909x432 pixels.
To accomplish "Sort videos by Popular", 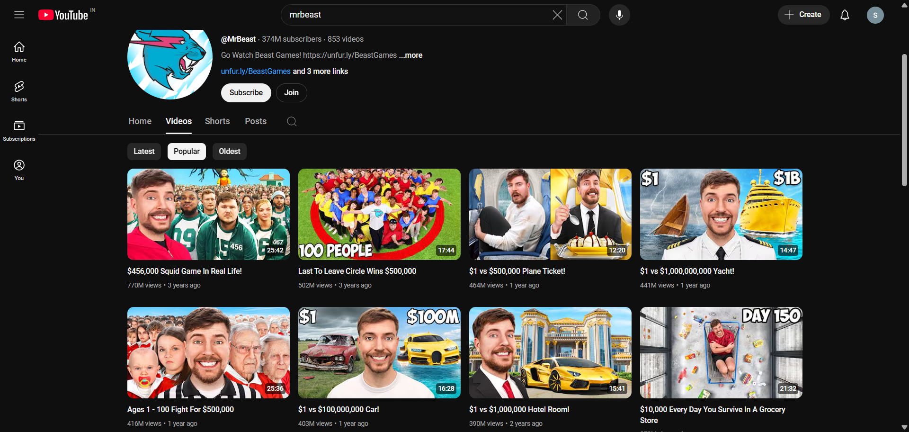I will coord(187,152).
